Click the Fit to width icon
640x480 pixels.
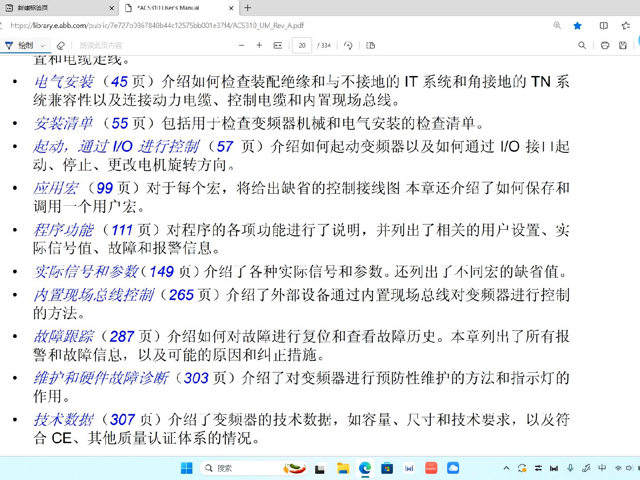278,45
